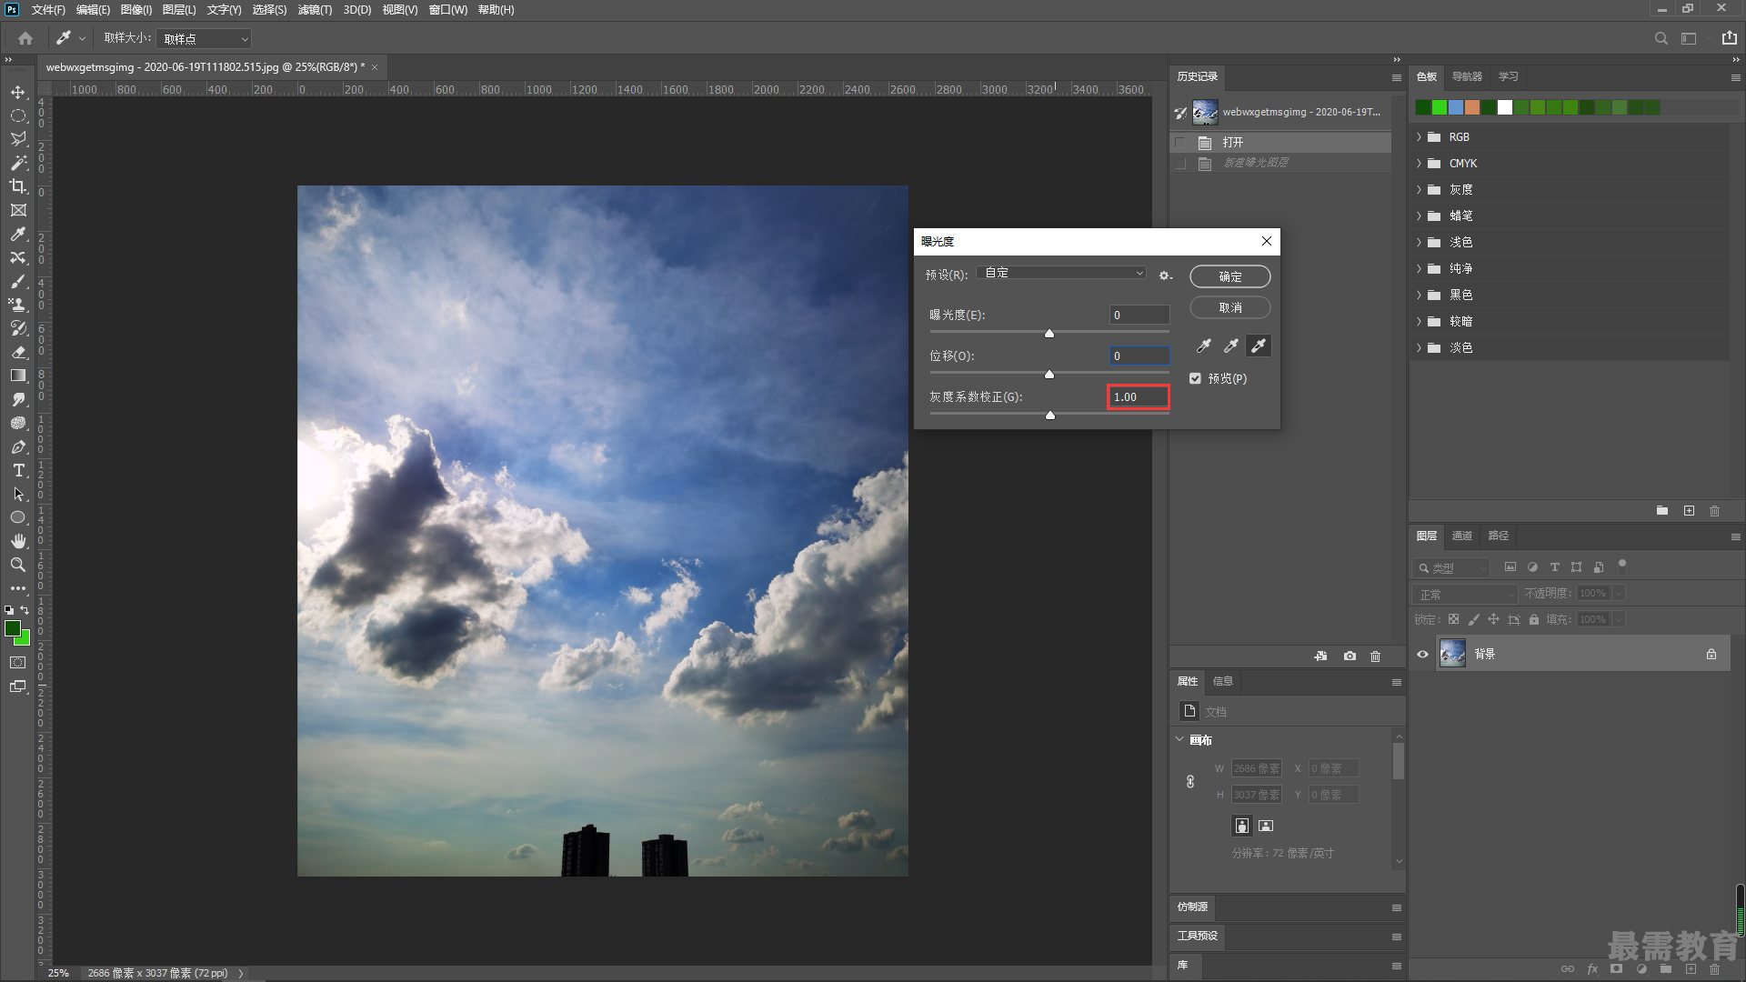This screenshot has height=982, width=1746.
Task: Click the 曝光度 slider handle
Action: coord(1049,334)
